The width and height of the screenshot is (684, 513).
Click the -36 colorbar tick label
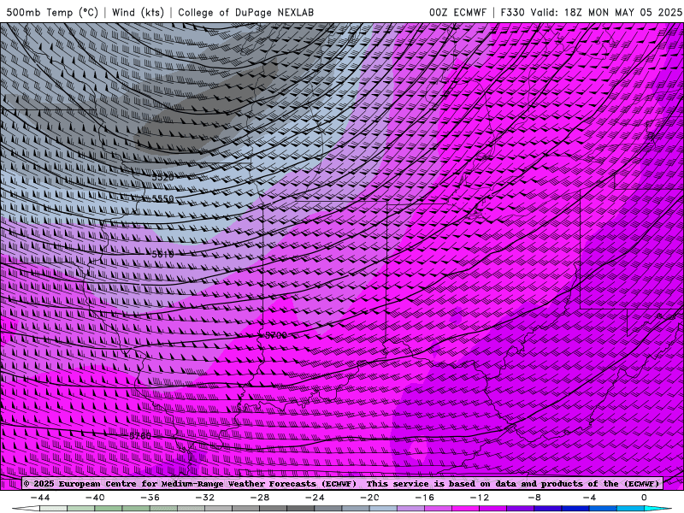click(150, 498)
